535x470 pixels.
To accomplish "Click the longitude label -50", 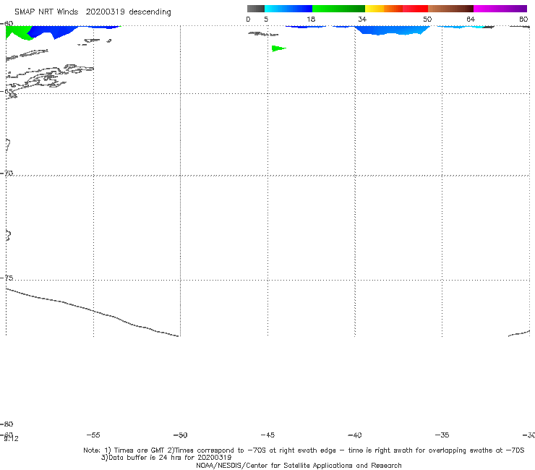I will click(x=180, y=435).
